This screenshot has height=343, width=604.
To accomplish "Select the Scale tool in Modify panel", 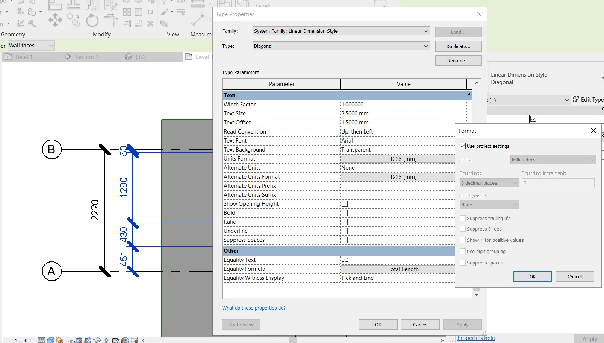I will pos(139,12).
